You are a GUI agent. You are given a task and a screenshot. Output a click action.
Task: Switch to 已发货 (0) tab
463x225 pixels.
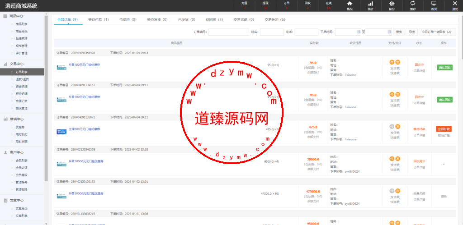click(187, 19)
